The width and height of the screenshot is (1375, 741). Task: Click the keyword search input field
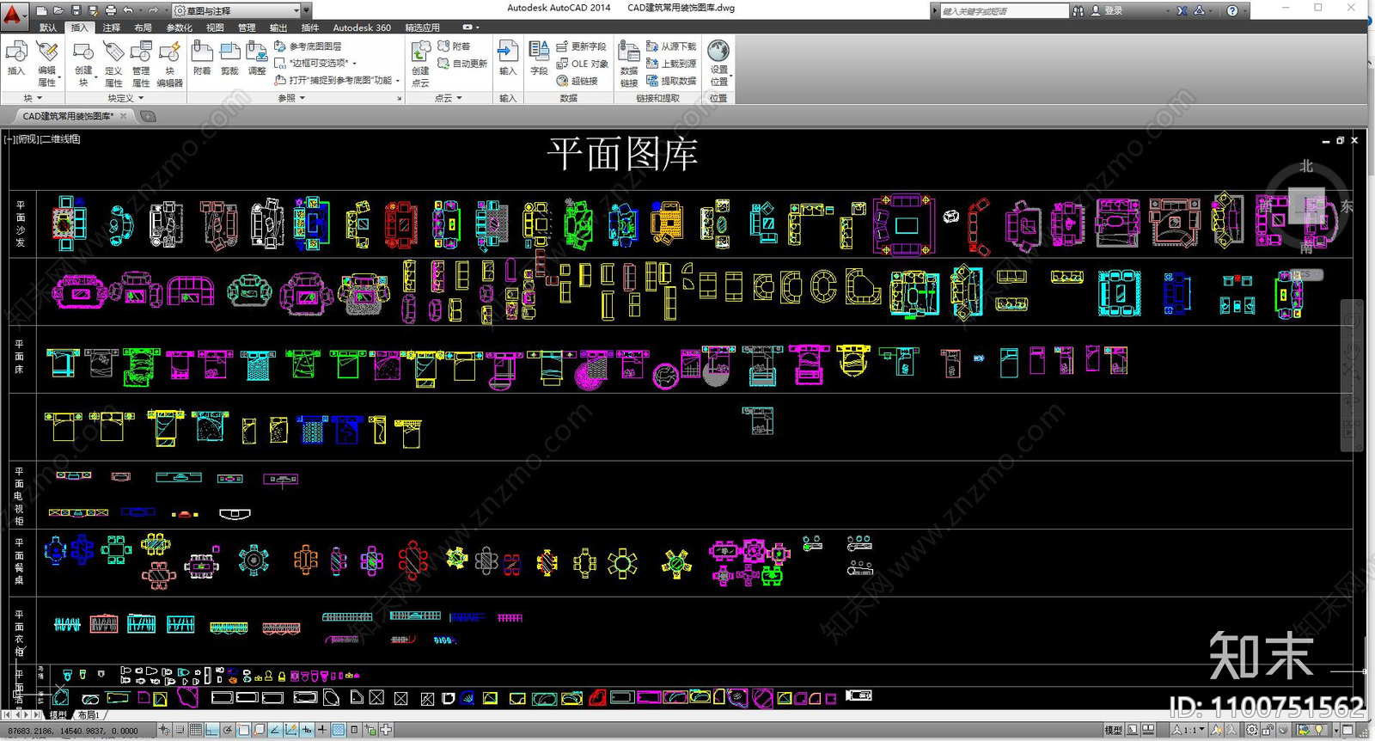coord(1001,11)
